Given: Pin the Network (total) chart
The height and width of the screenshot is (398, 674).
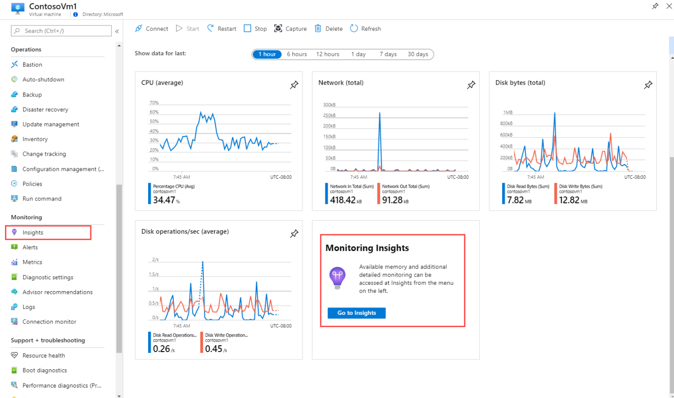Looking at the screenshot, I should point(471,85).
